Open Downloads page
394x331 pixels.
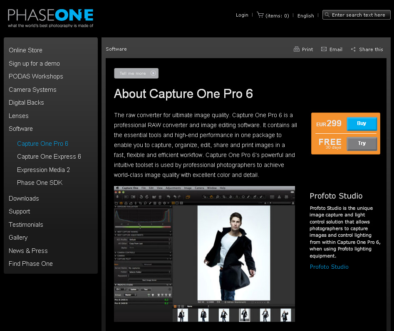24,199
